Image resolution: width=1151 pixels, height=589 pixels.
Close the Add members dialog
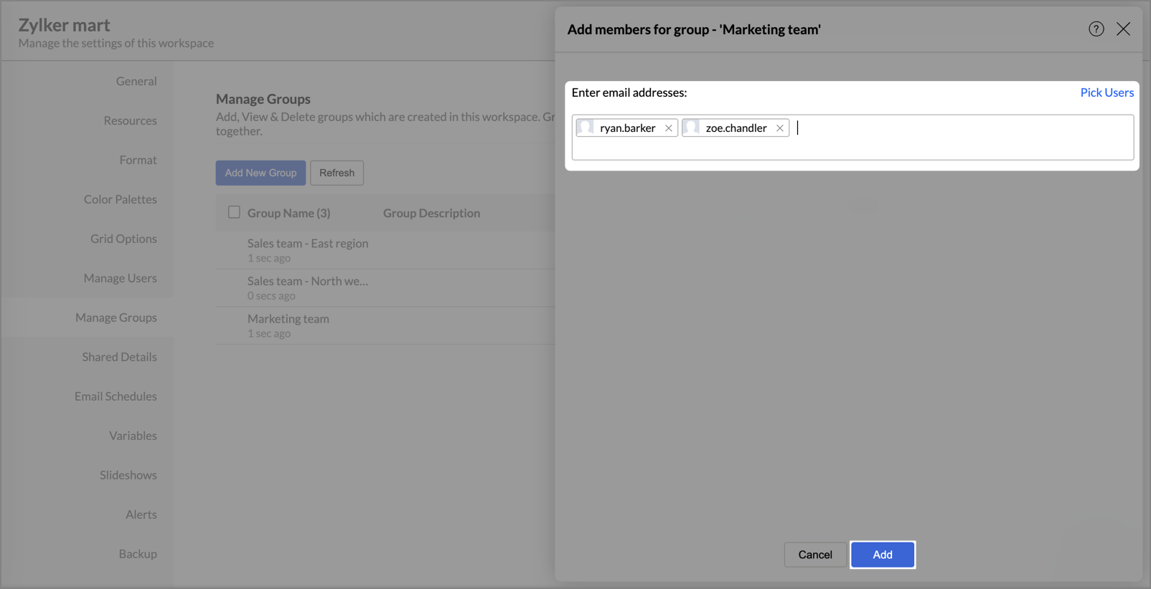[x=1123, y=29]
